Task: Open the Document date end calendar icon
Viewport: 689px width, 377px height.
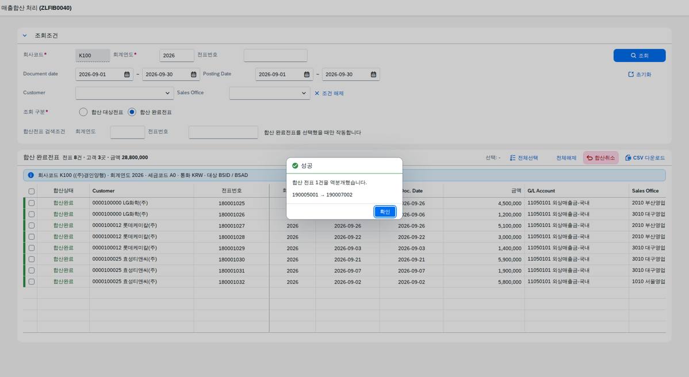Action: (193, 74)
